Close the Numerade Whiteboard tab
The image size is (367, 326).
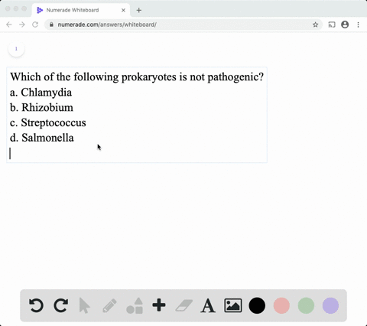tap(123, 10)
